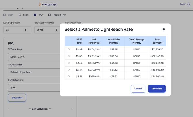The width and height of the screenshot is (193, 117).
Task: Select the $3.24 PPW rate radio button
Action: pyautogui.click(x=69, y=70)
